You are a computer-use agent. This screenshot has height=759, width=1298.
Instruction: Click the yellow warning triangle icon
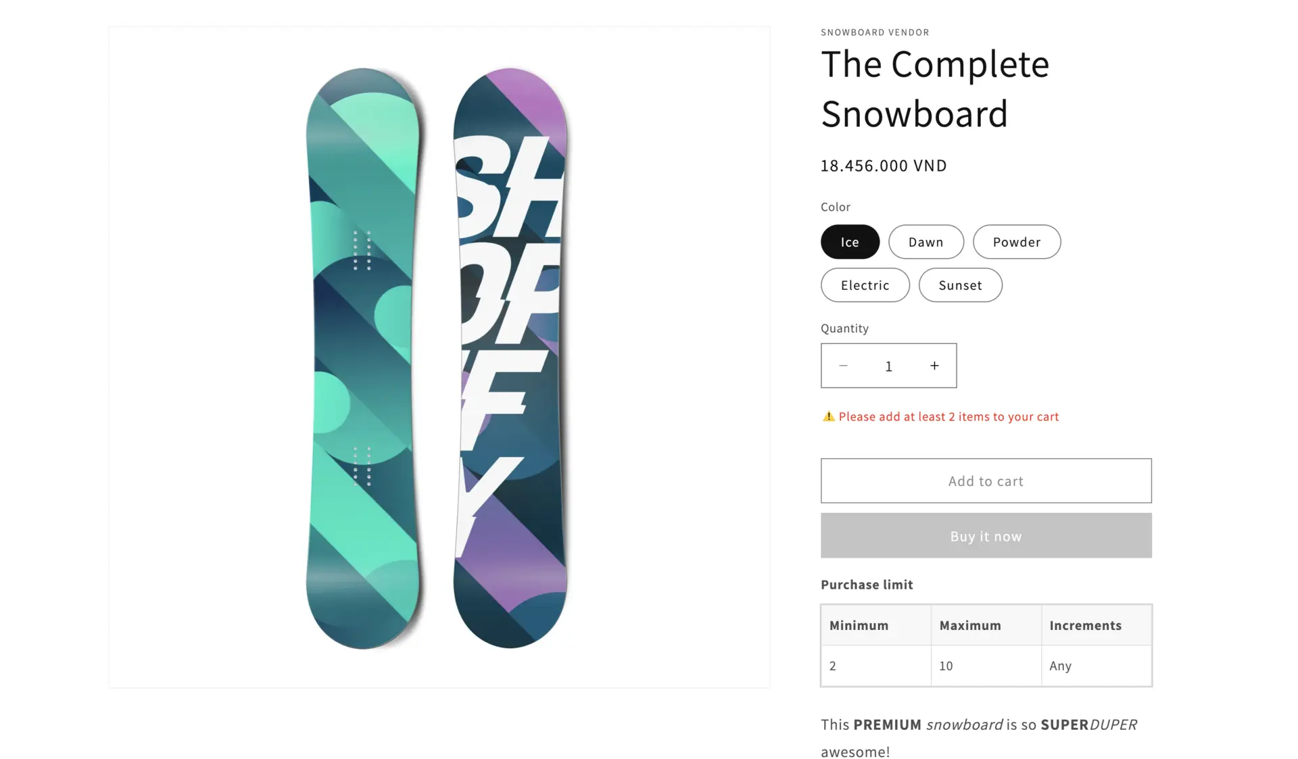tap(828, 416)
